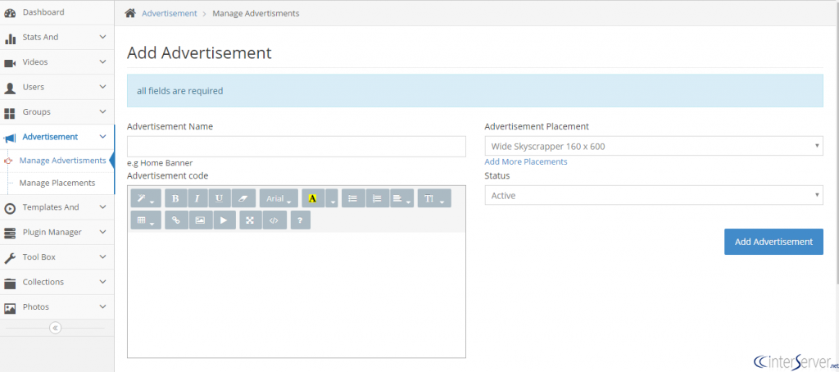
Task: Expand the Photos menu chevron
Action: pyautogui.click(x=102, y=306)
